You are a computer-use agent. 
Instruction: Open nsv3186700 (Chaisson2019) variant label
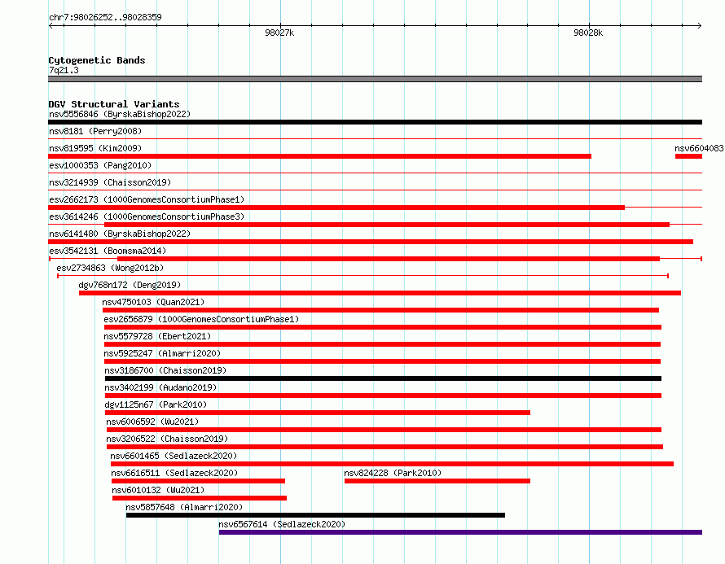[165, 370]
